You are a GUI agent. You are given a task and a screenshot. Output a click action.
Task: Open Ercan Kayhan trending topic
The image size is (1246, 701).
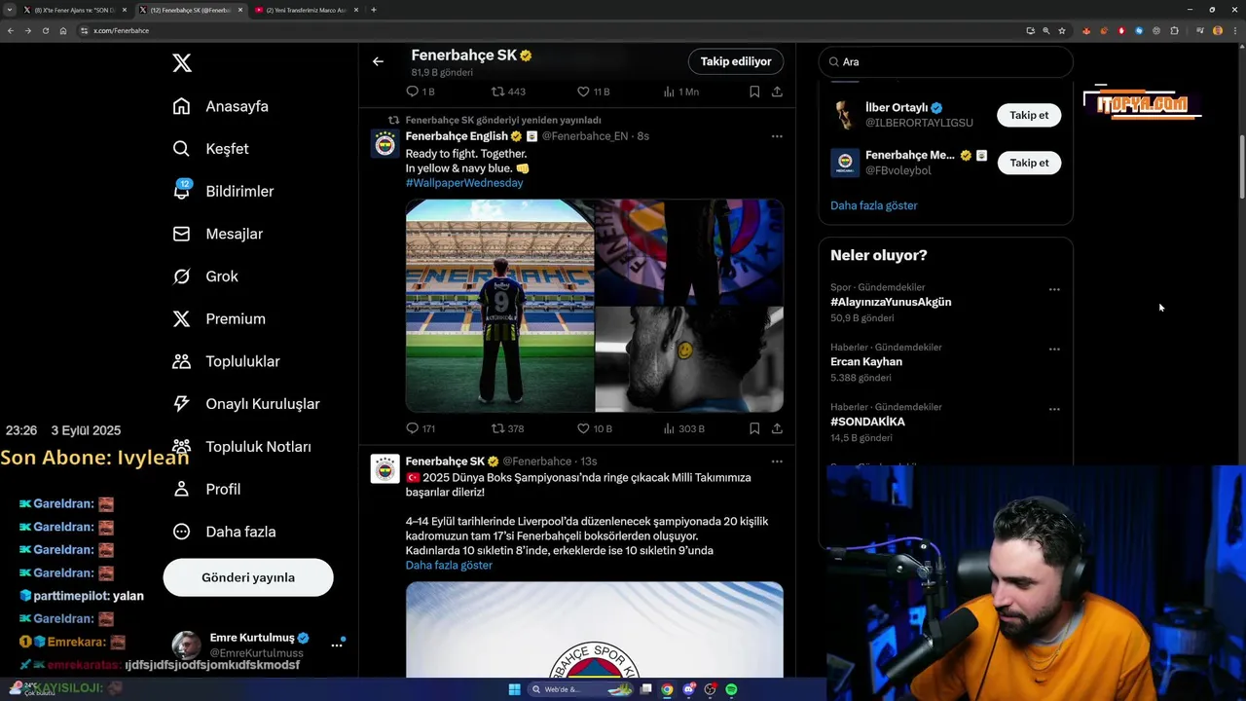coord(866,361)
